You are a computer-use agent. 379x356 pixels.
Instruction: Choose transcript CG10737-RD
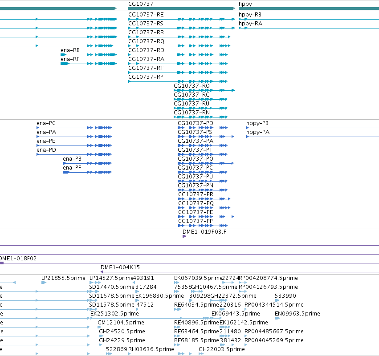click(x=146, y=50)
